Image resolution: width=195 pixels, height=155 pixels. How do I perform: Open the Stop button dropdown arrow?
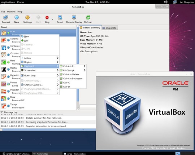pyautogui.click(x=52, y=19)
